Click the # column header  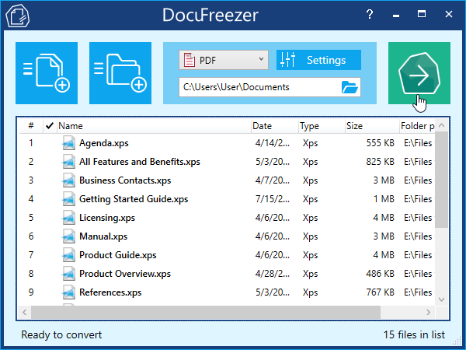pyautogui.click(x=31, y=126)
